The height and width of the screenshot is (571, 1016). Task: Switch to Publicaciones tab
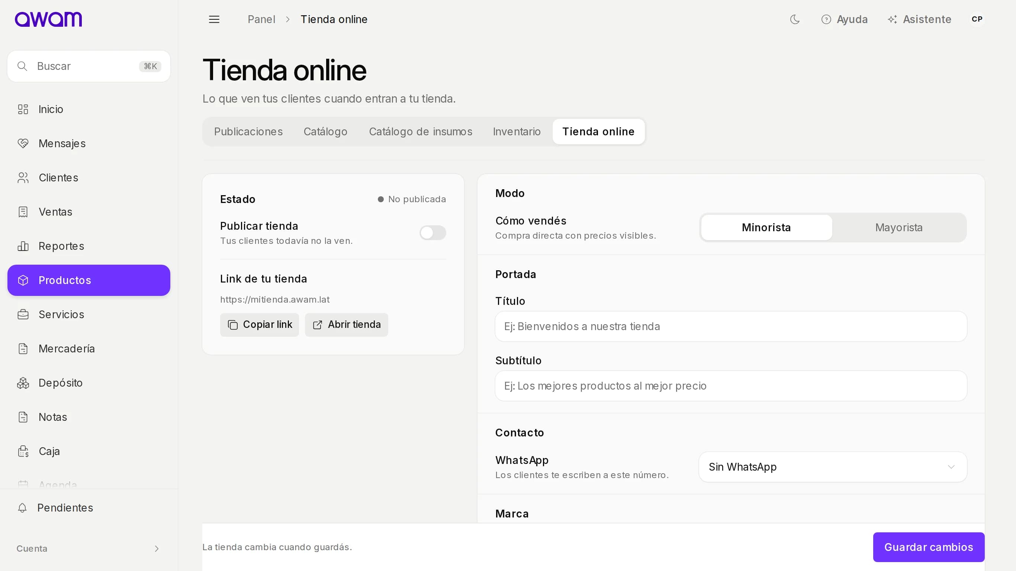point(248,132)
